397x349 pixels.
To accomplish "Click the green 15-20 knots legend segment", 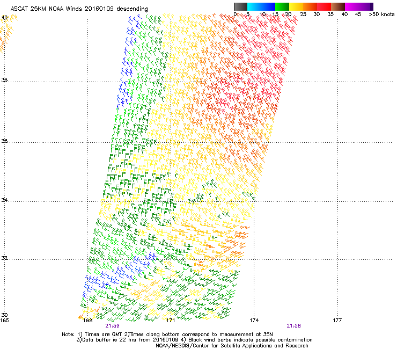I will coord(282,6).
